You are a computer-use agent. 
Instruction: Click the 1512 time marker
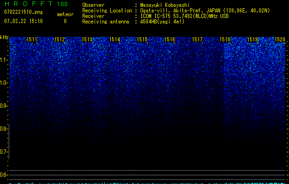[x=60, y=40]
